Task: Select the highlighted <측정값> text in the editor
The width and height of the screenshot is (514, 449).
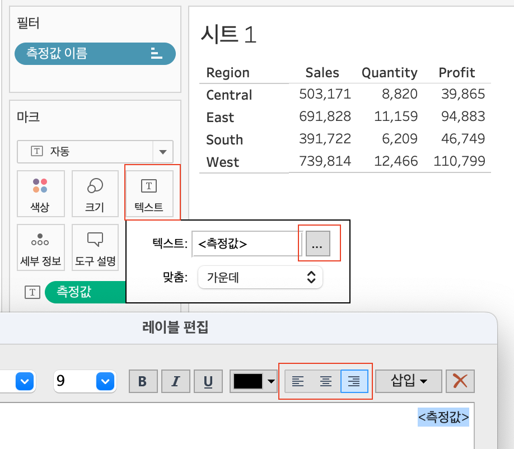Action: point(443,417)
